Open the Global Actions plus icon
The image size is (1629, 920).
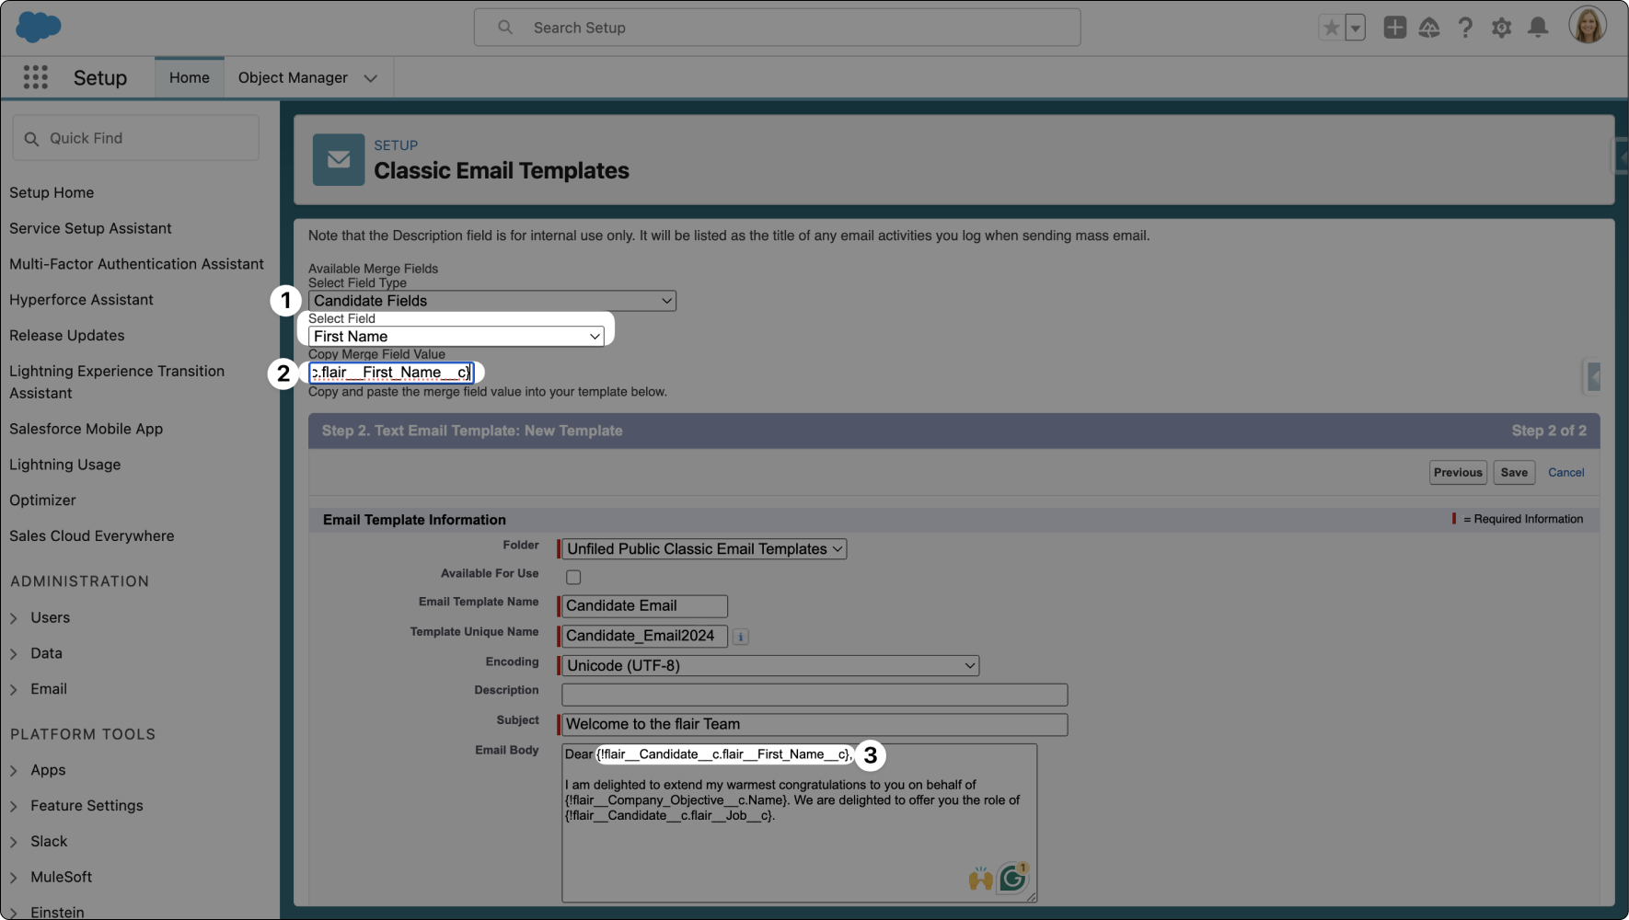click(1394, 28)
